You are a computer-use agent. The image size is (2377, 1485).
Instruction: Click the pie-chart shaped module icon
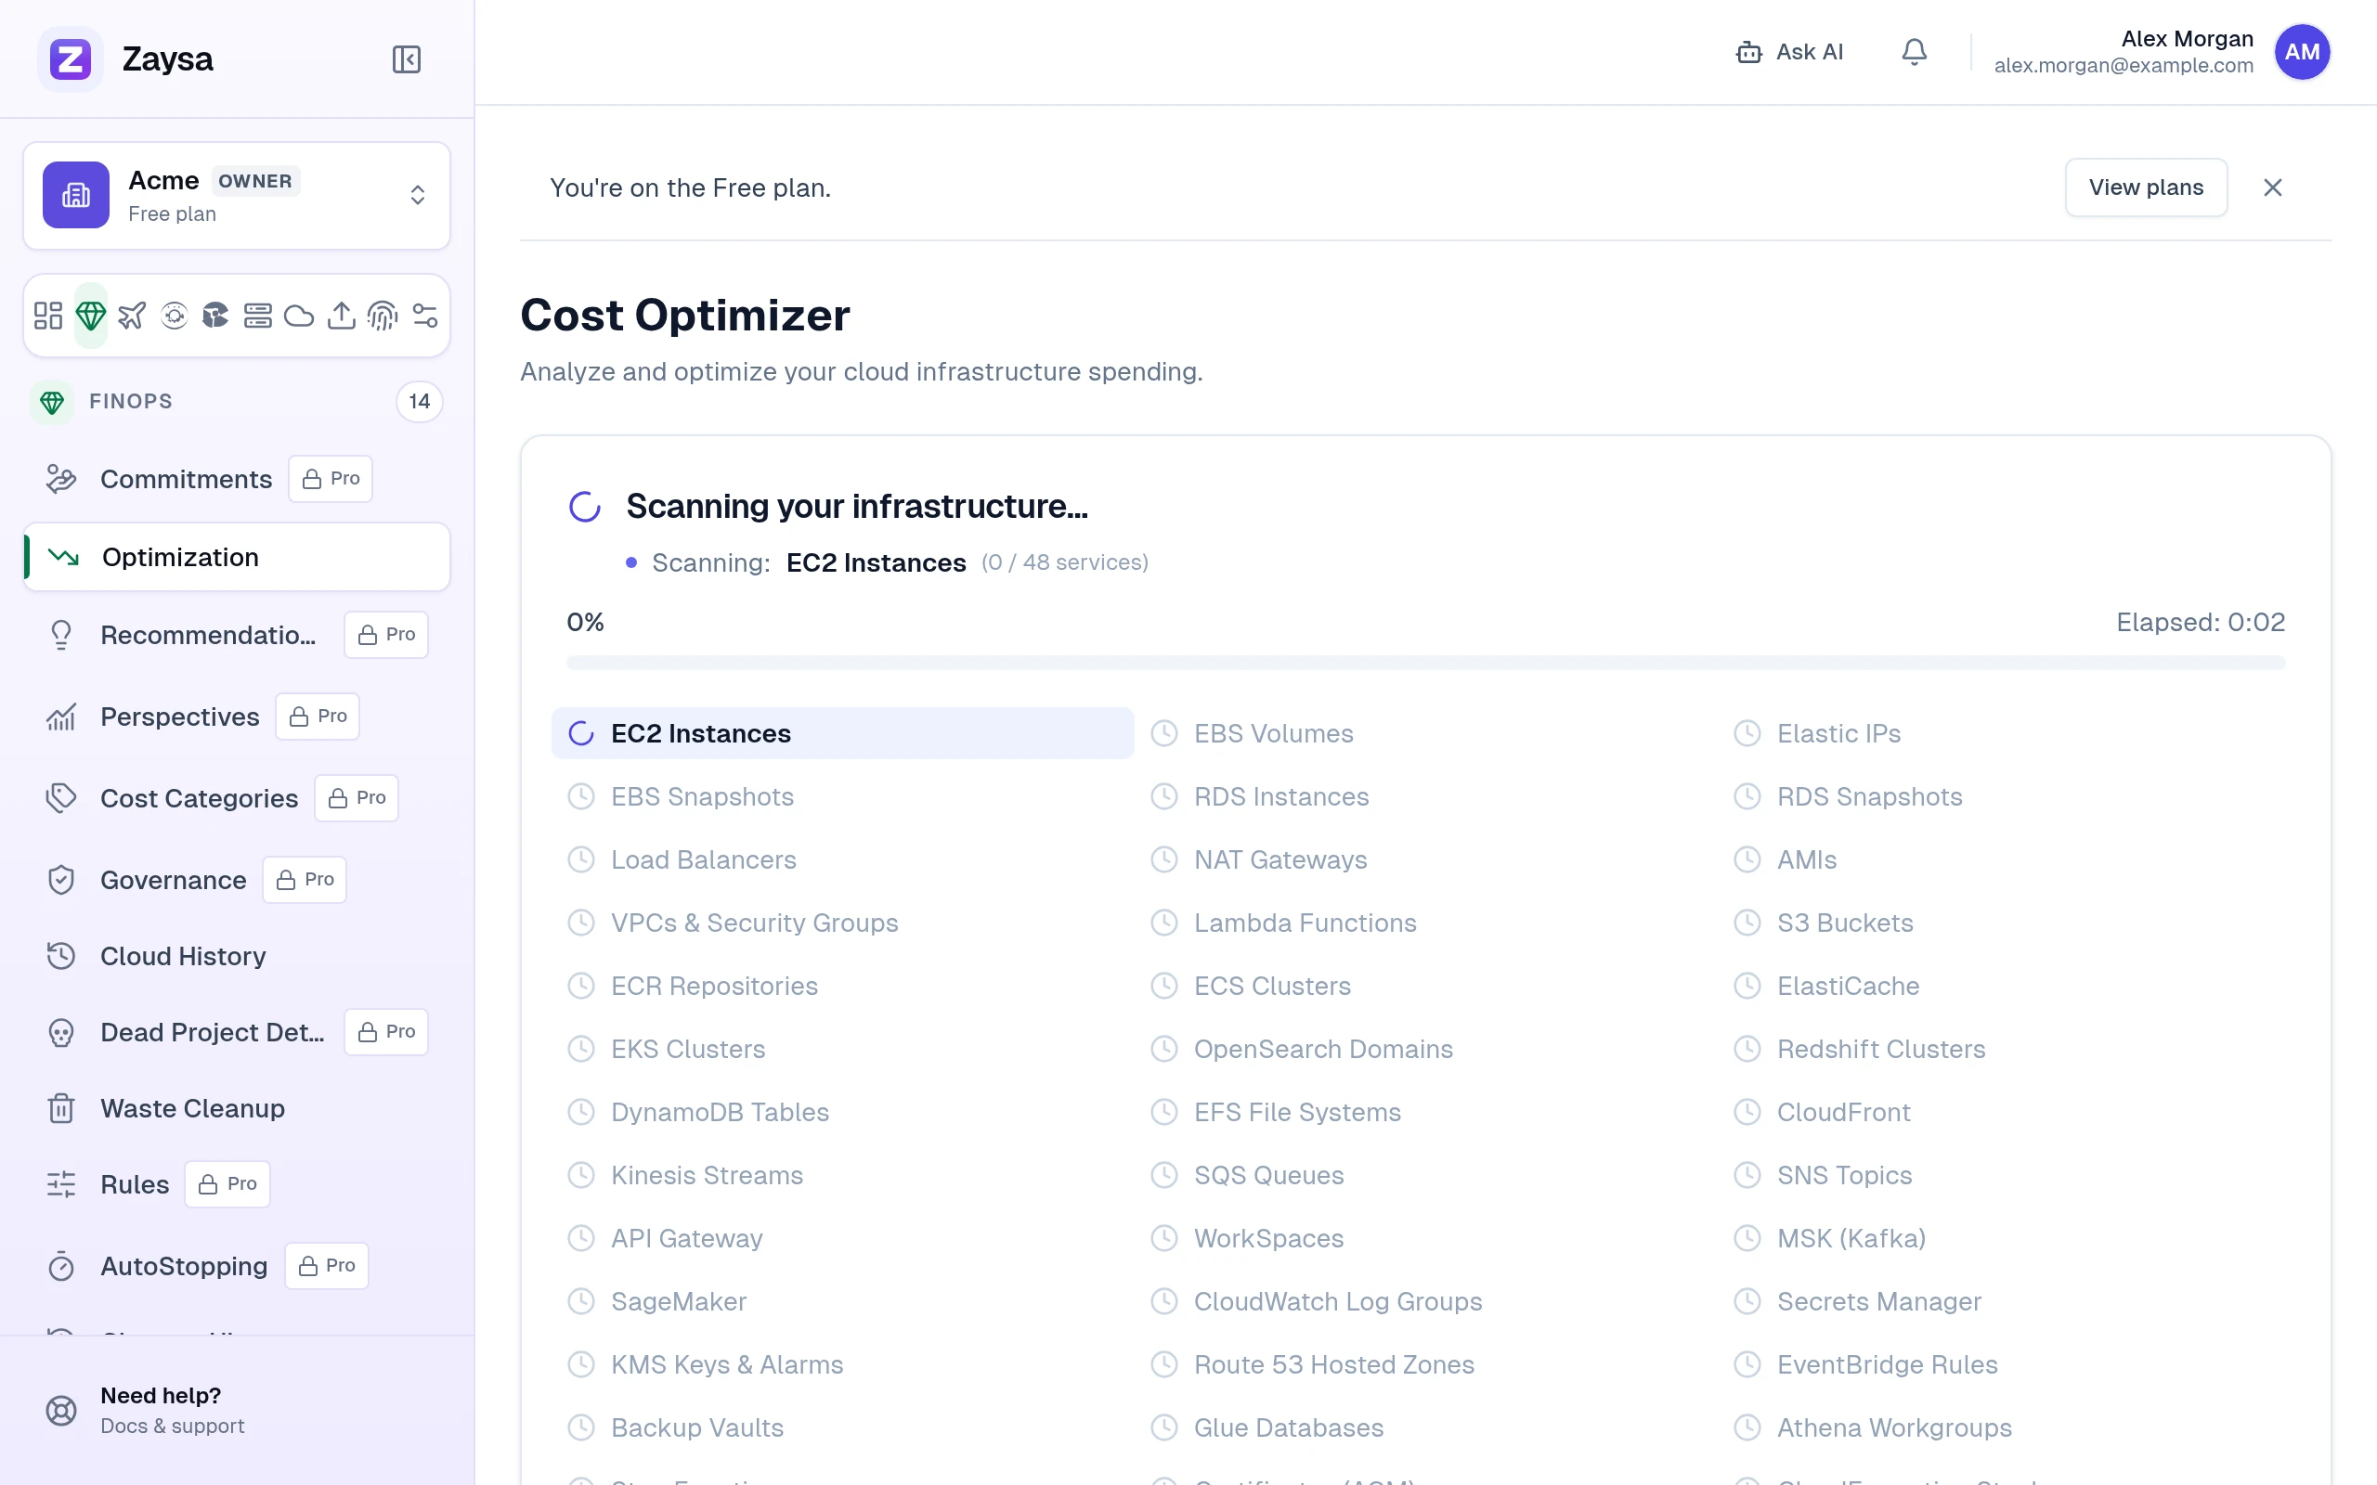tap(215, 316)
